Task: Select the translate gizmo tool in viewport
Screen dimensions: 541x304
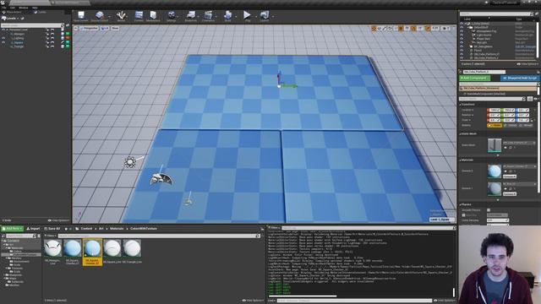Action: [374, 28]
